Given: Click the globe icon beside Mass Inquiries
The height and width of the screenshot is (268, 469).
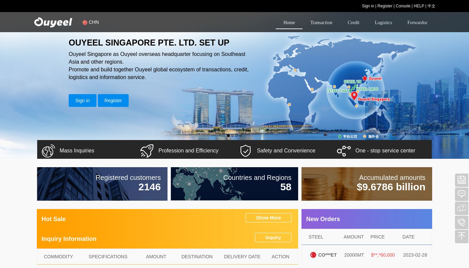Looking at the screenshot, I should click(x=48, y=151).
